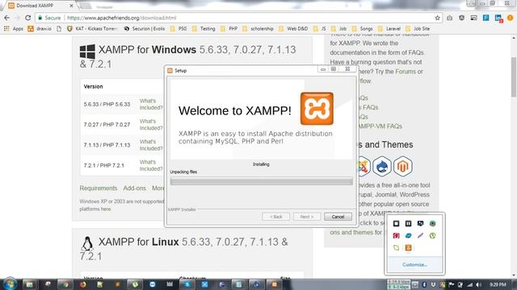Click the 9:29 PM taskbar clock
Screen dimensions: 517x290
pyautogui.click(x=498, y=284)
